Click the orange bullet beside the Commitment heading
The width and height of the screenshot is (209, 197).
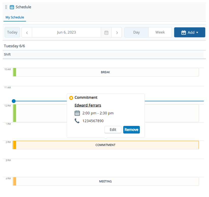point(71,98)
